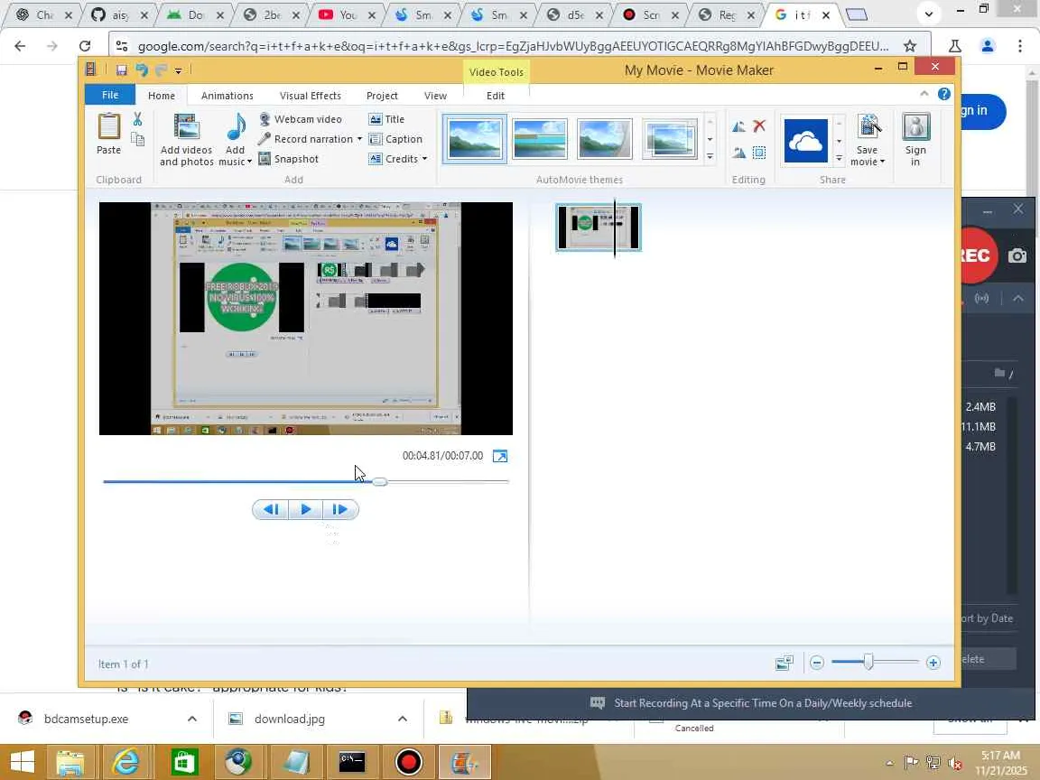The width and height of the screenshot is (1040, 780).
Task: Click the Redo arrow in title bar
Action: tap(161, 70)
